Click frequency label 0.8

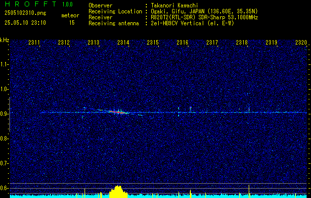[4, 139]
